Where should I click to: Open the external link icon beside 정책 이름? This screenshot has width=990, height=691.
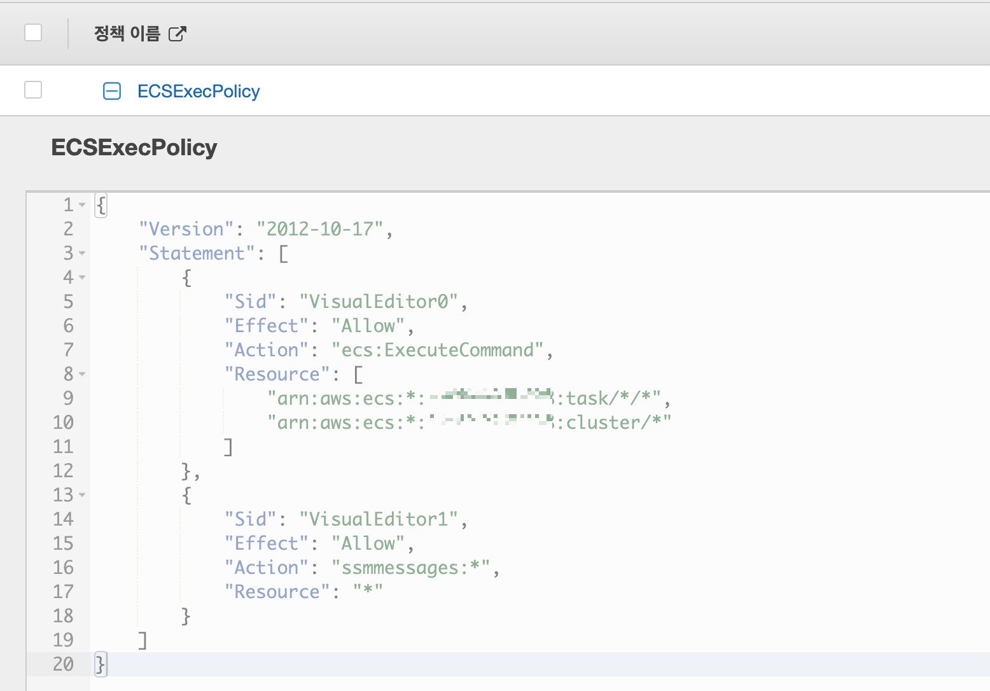(178, 34)
